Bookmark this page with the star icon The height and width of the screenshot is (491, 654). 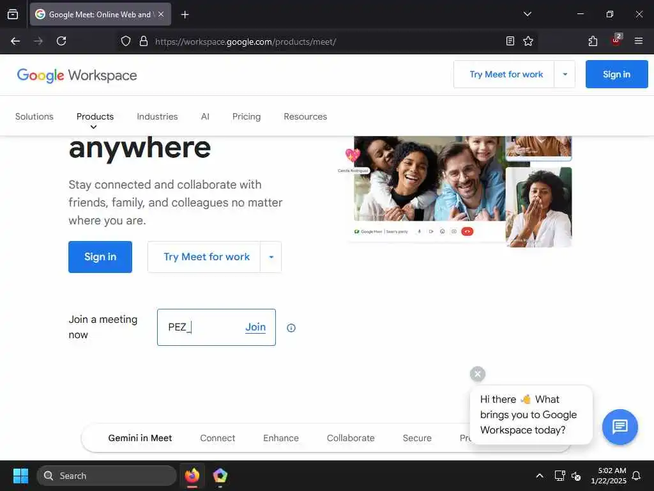tap(528, 41)
